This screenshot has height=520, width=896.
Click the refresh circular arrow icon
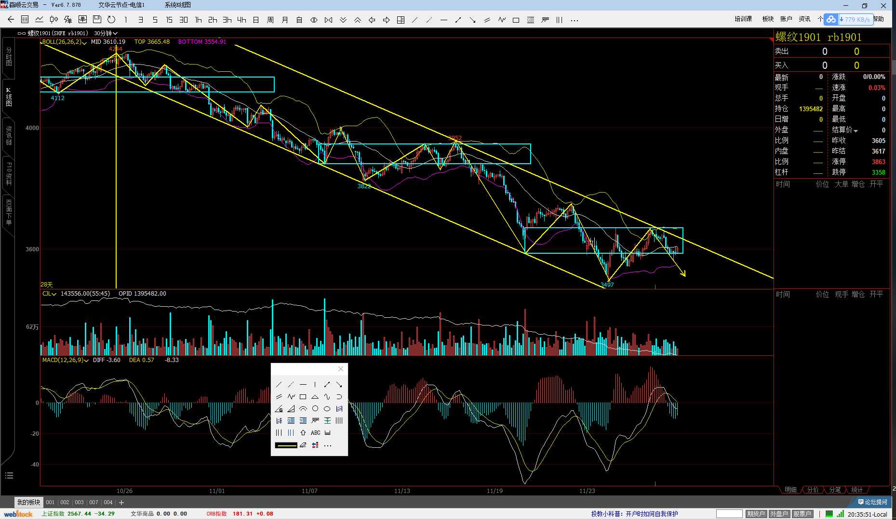(x=111, y=20)
